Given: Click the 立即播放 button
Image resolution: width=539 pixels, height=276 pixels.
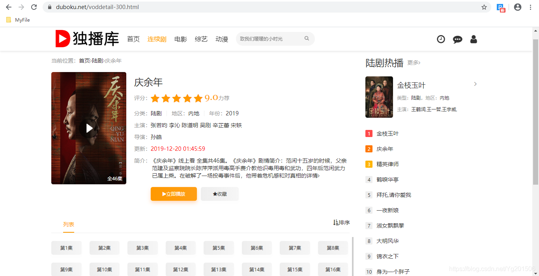Looking at the screenshot, I should pyautogui.click(x=174, y=194).
